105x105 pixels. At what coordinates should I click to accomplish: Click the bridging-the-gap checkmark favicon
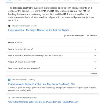(9, 97)
